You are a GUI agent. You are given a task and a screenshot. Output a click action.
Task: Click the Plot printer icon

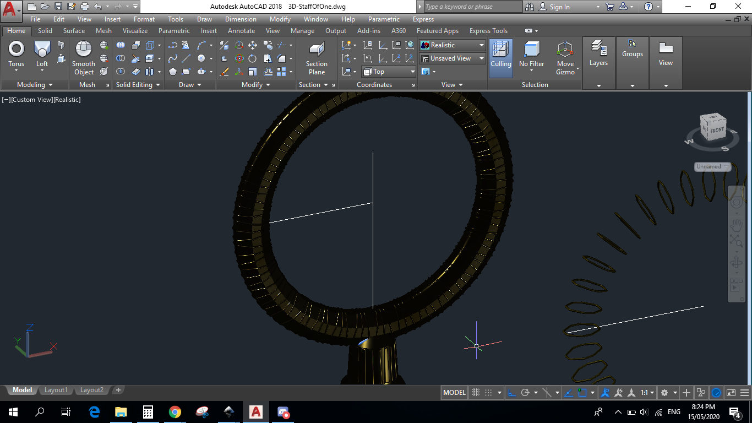84,7
